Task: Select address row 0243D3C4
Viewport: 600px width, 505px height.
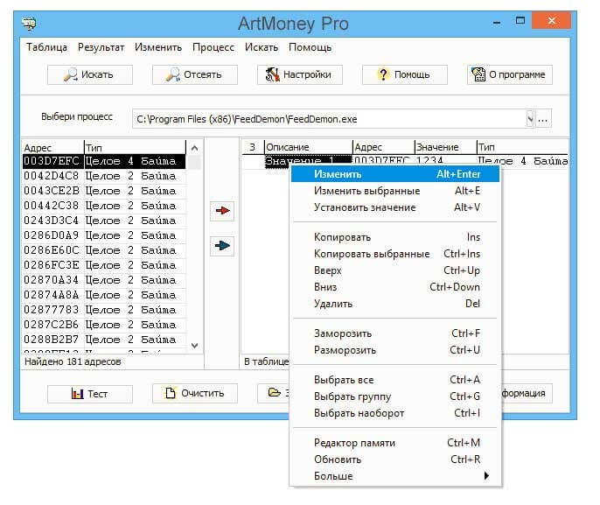Action: point(104,221)
